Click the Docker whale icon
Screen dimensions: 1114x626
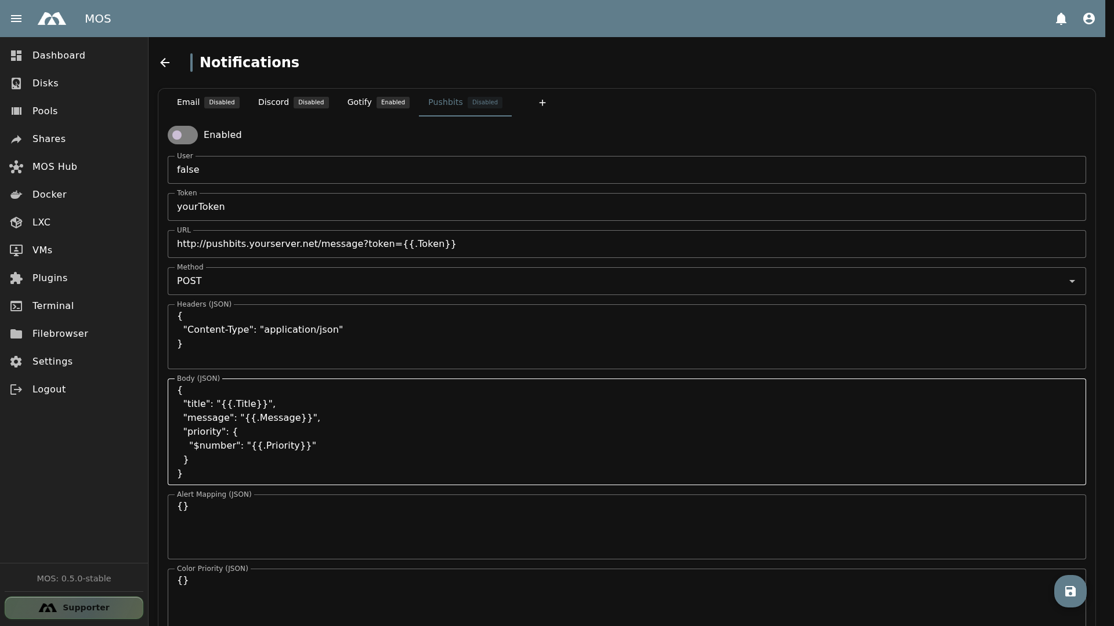pos(16,195)
